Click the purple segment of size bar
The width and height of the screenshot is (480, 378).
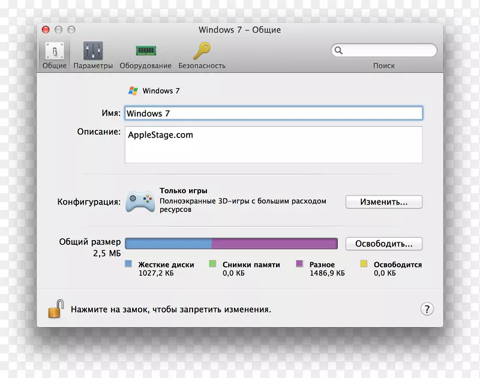click(274, 244)
